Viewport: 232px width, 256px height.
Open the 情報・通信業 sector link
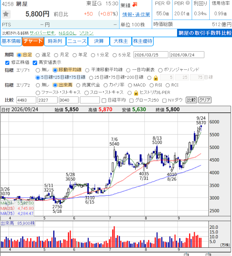[136, 15]
